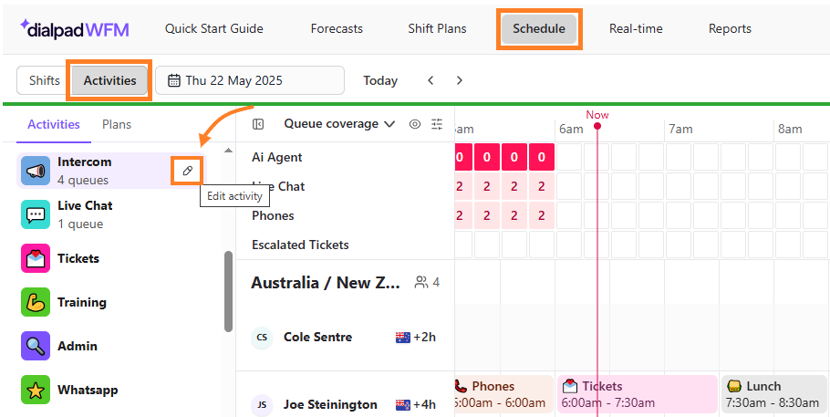Image resolution: width=830 pixels, height=417 pixels.
Task: Click the activities list scrollbar thumb
Action: coord(228,291)
